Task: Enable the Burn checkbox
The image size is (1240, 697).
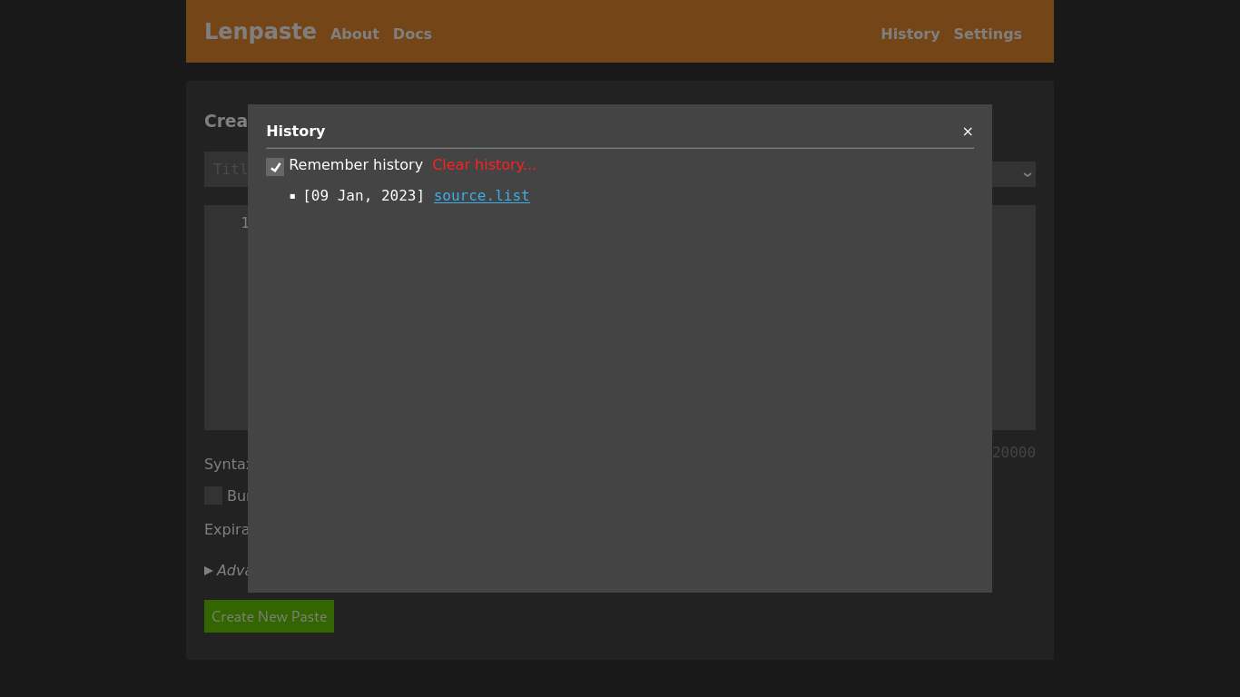Action: point(212,496)
